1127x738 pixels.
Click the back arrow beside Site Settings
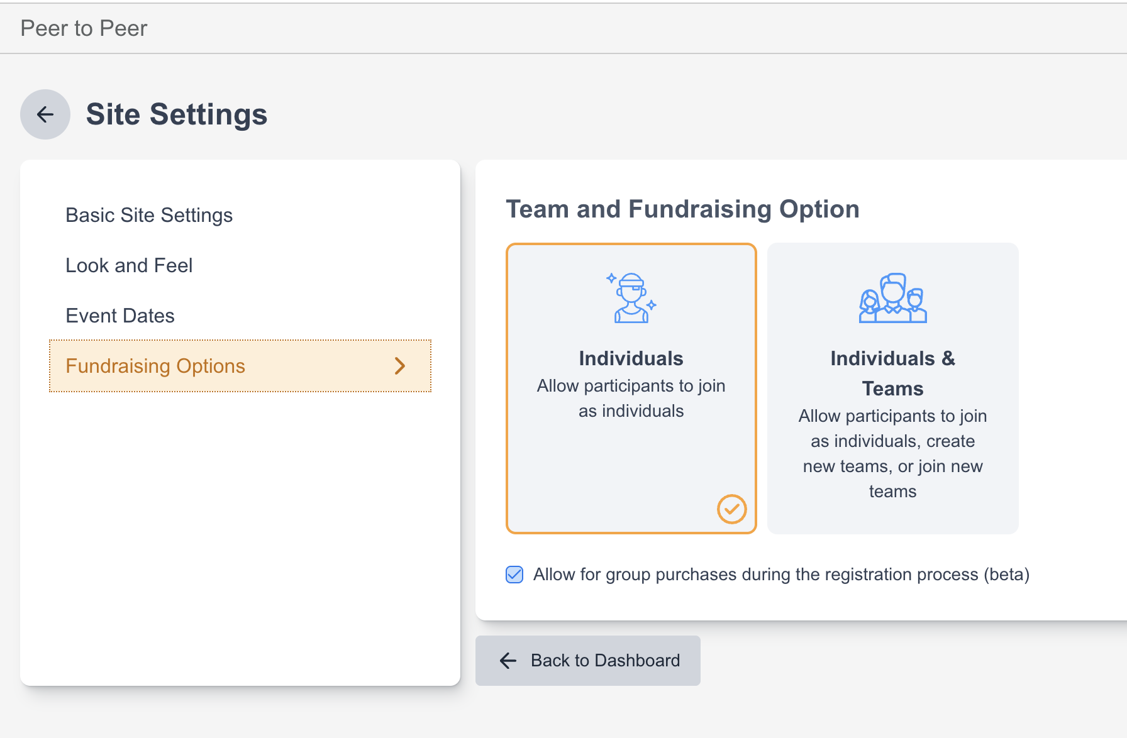pos(45,114)
